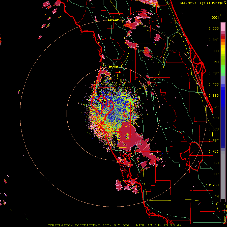Select the 0.307 scale value

[x=214, y=174]
